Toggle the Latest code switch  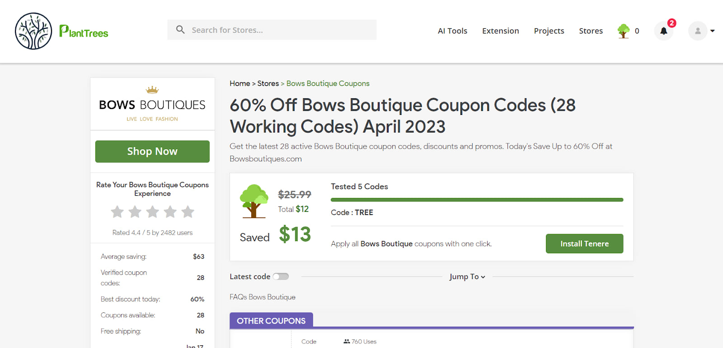click(x=281, y=277)
